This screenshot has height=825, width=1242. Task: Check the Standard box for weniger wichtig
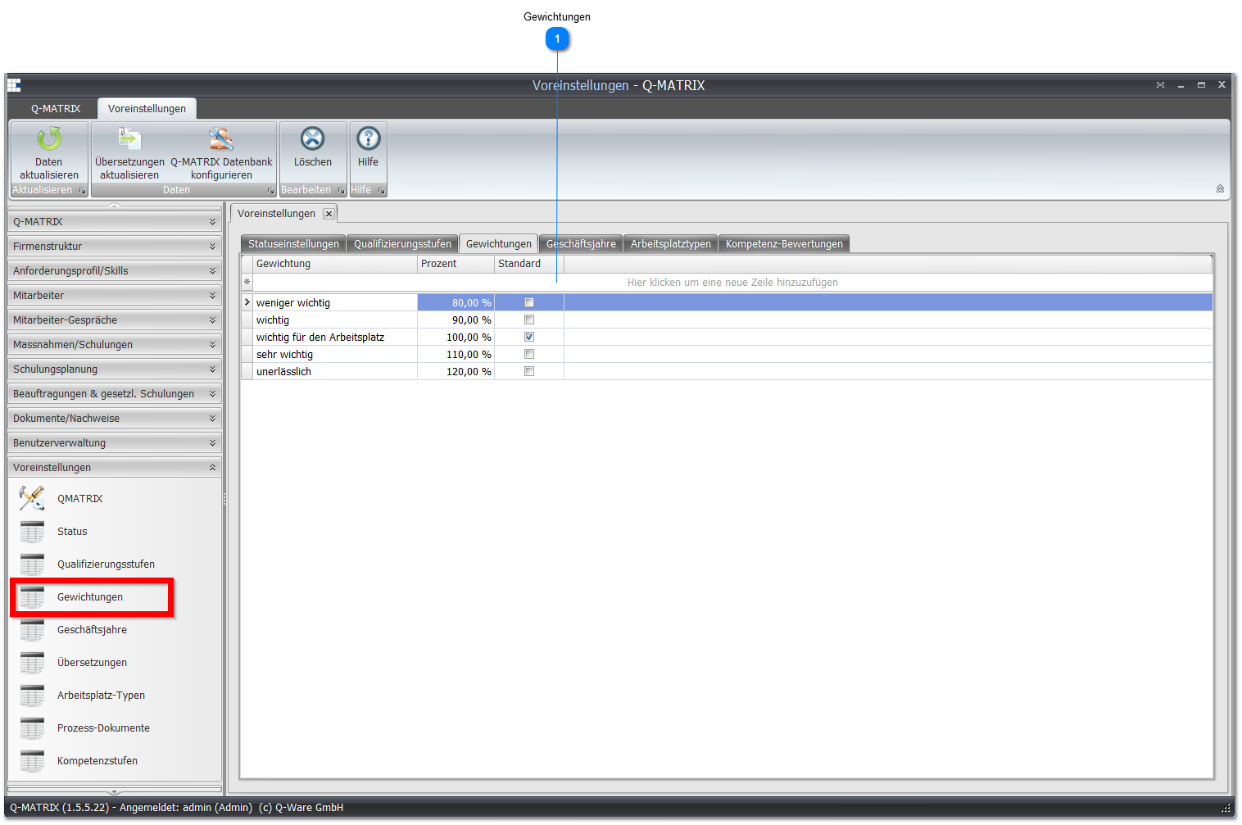click(x=529, y=303)
